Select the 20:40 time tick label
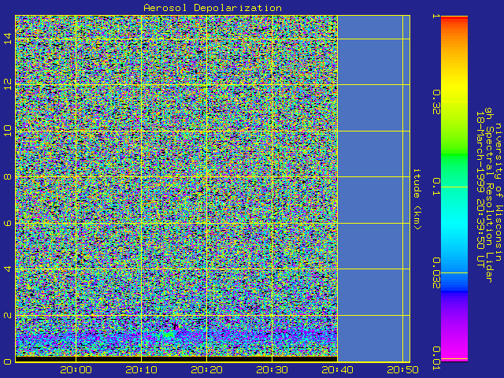 coord(337,369)
